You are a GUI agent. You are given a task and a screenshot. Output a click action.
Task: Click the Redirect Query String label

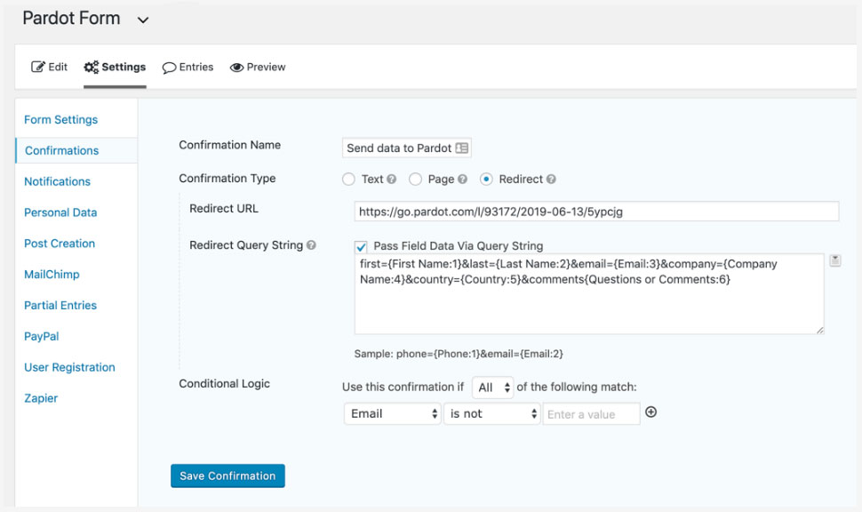[x=246, y=245]
